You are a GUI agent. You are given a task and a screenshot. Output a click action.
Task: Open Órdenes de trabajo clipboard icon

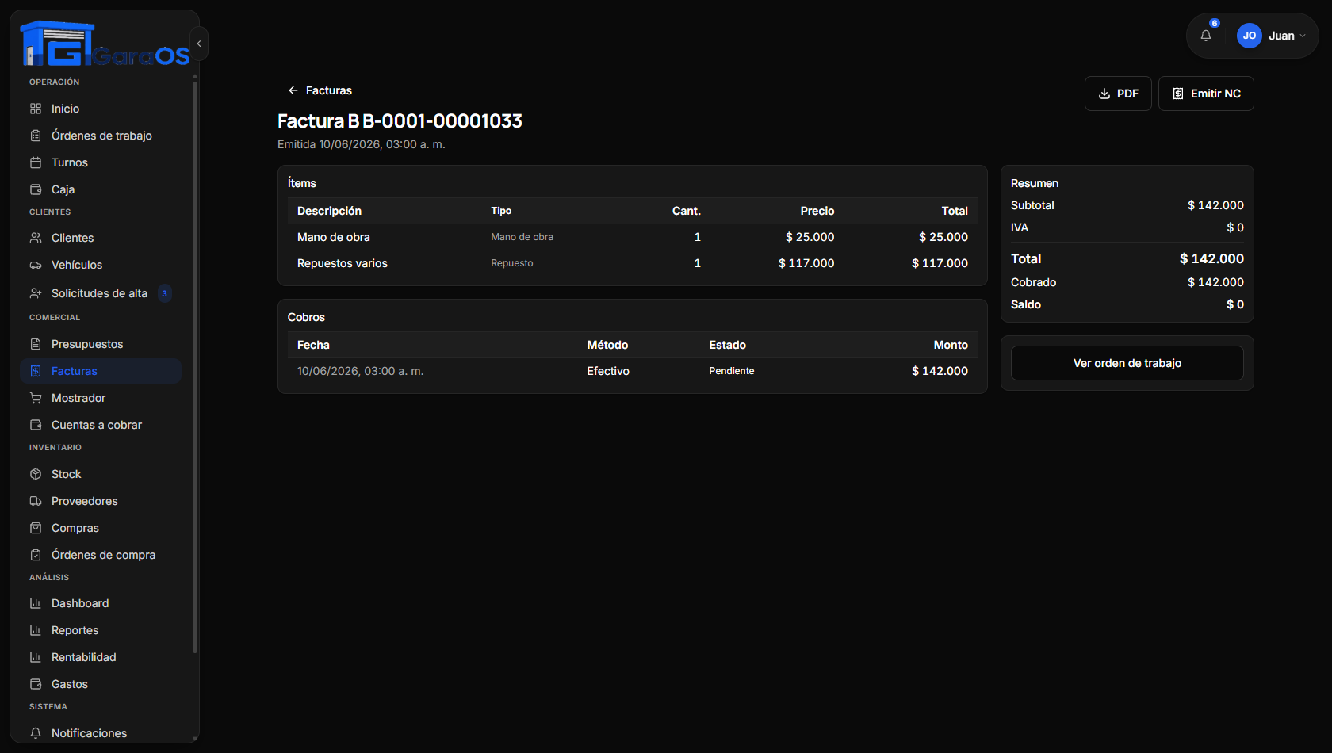point(36,136)
